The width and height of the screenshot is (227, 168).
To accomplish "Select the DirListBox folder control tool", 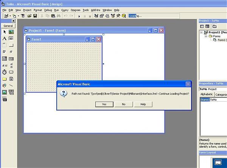I will 5,79.
